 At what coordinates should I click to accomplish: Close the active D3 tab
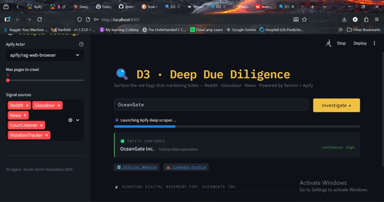(293, 7)
